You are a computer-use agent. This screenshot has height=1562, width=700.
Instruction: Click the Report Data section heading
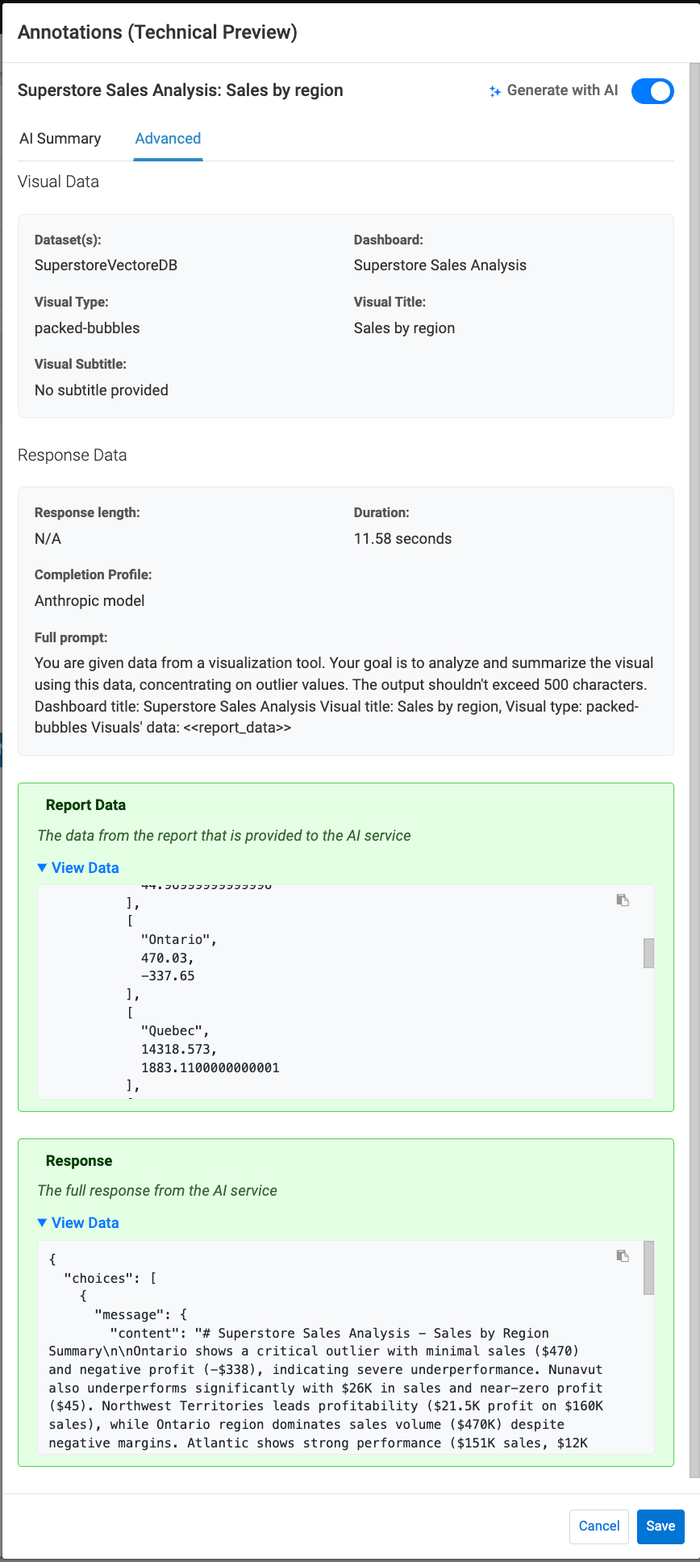85,805
